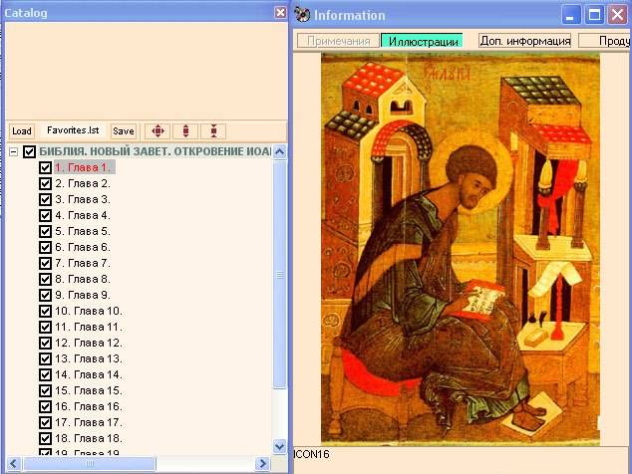The image size is (632, 474).
Task: Select the highlighted row 1. Глава 1.
Action: (x=85, y=167)
